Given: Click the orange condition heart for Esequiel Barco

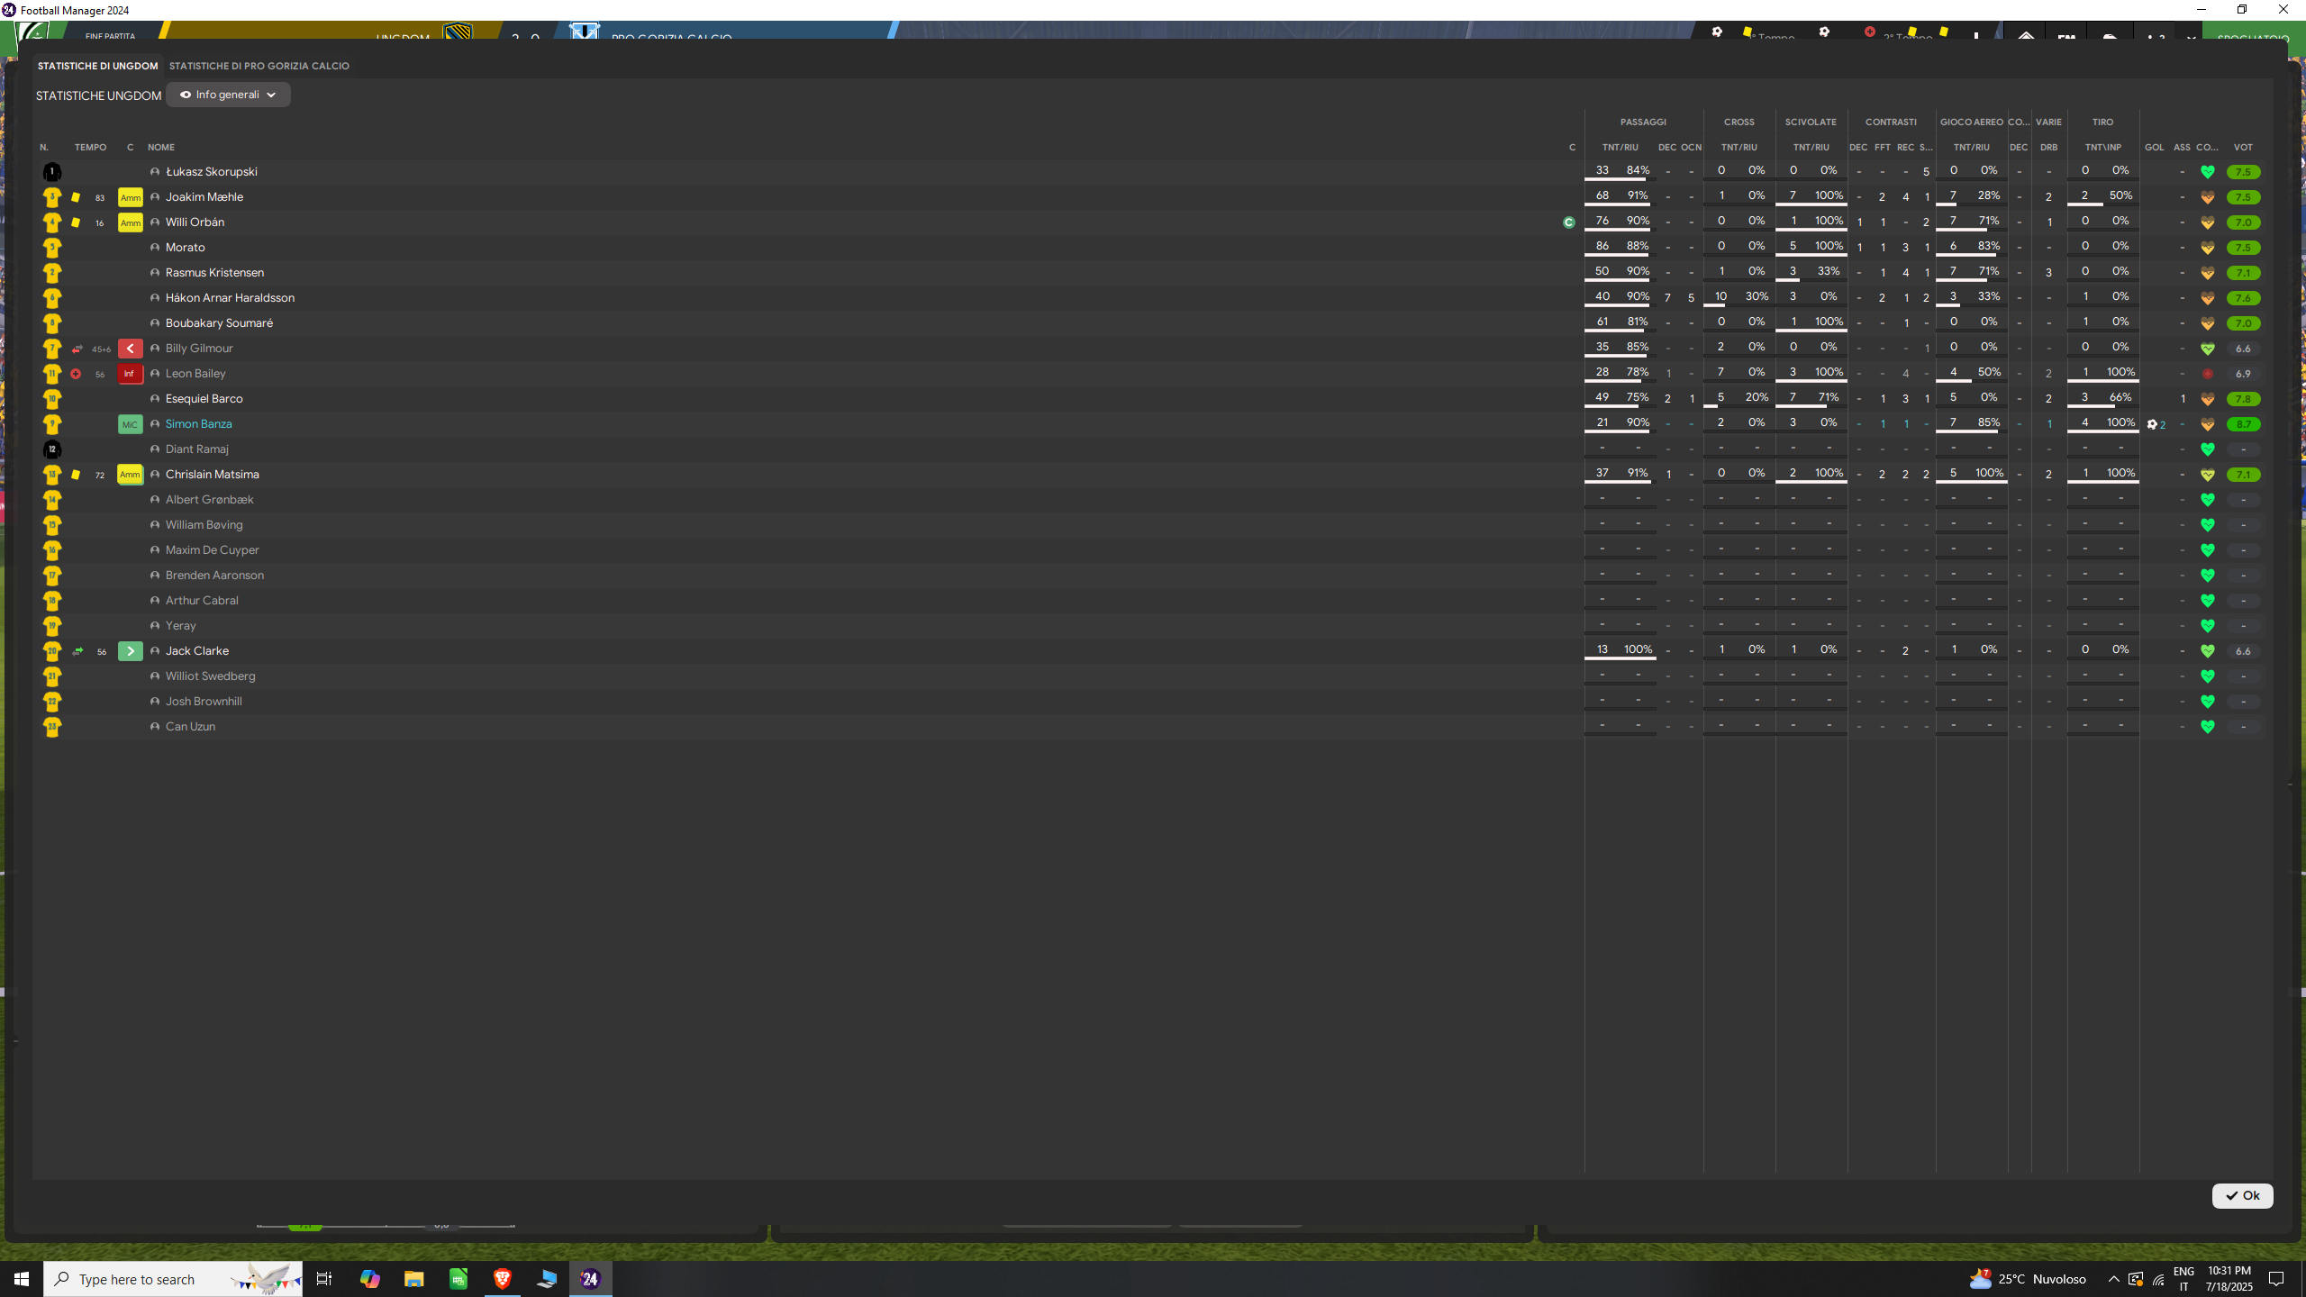Looking at the screenshot, I should click(2207, 399).
